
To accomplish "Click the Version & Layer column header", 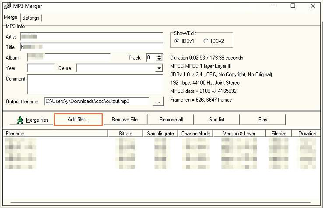I will [x=239, y=134].
